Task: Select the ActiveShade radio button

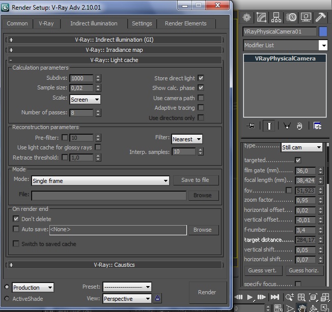Action: (7, 298)
